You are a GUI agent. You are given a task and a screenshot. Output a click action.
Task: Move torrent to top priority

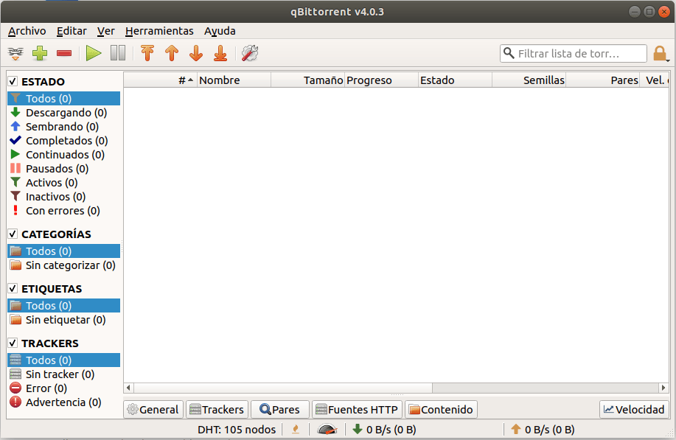click(147, 53)
